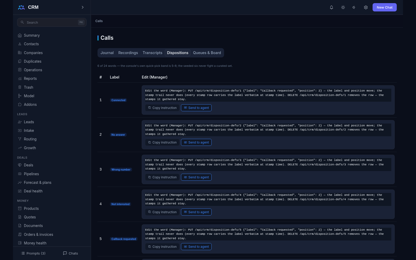
Task: Click the CRM people logo
Action: click(x=21, y=7)
